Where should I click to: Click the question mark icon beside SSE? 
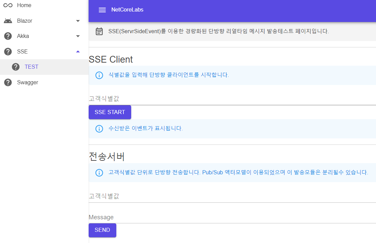pyautogui.click(x=8, y=52)
